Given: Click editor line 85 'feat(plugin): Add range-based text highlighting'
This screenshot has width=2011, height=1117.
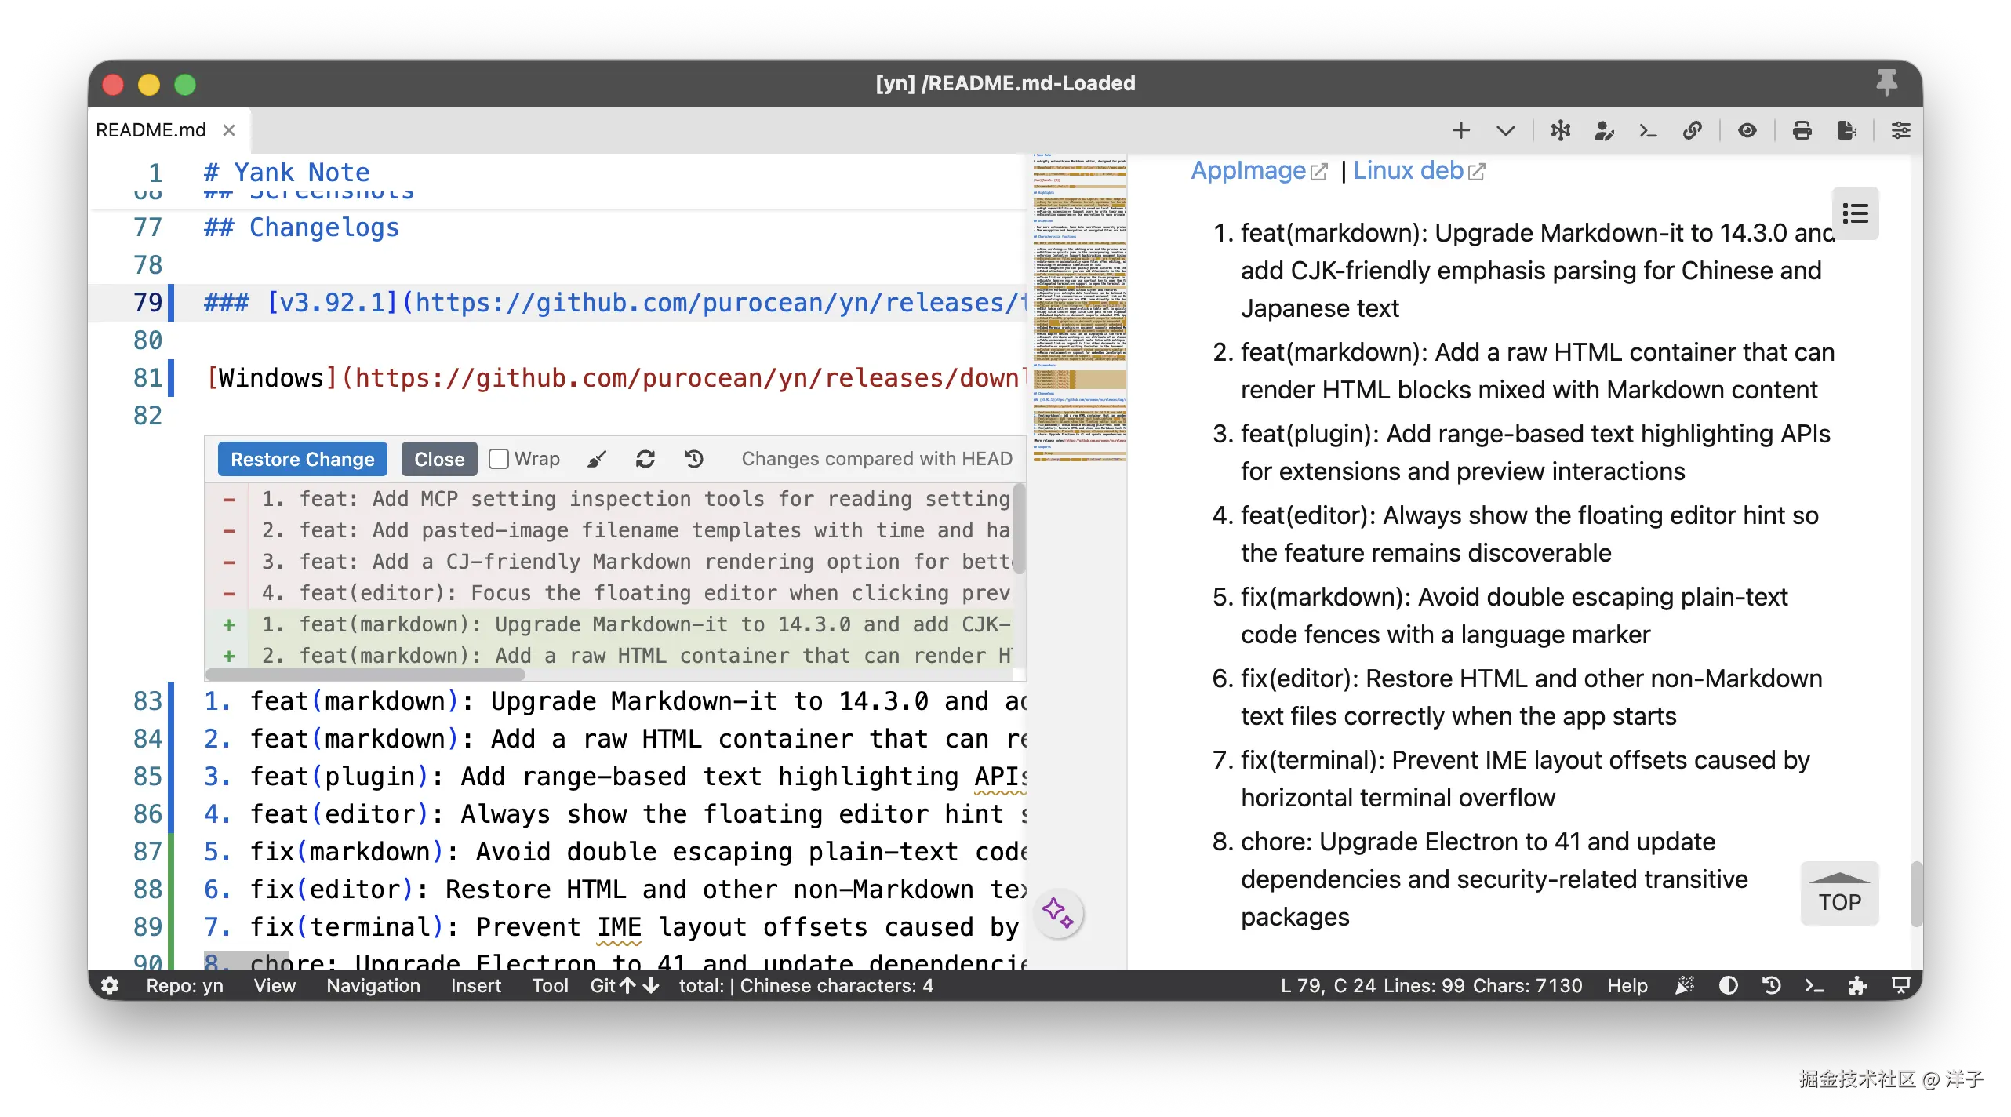Looking at the screenshot, I should pos(616,777).
